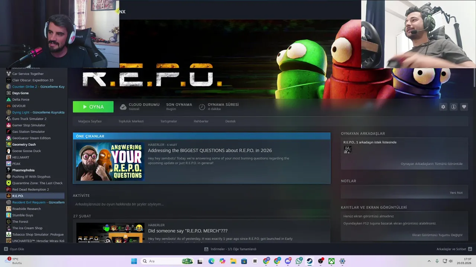Click the friend avatar in wishlist section
Viewport: 476px width, 267px height.
coord(348,149)
